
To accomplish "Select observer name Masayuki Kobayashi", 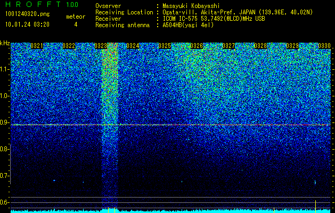I will (x=191, y=6).
